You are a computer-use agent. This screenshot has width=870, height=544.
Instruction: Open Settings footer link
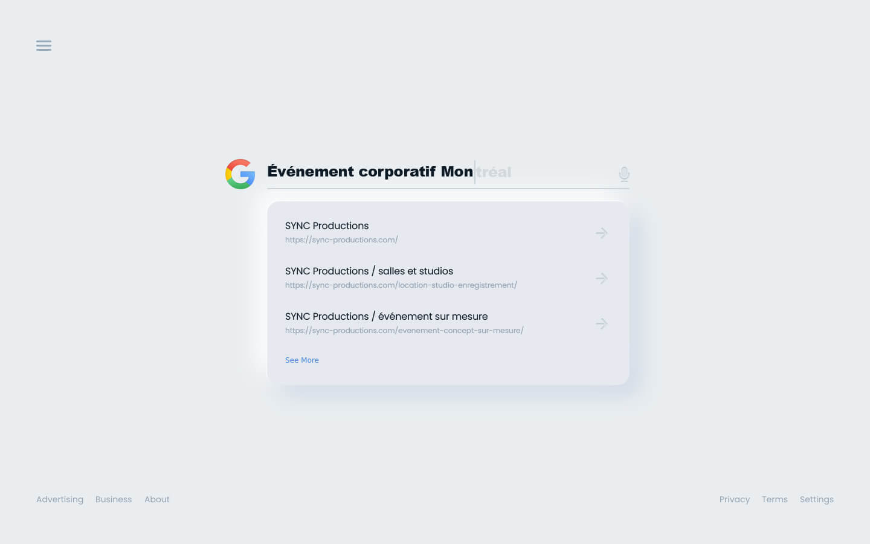817,499
